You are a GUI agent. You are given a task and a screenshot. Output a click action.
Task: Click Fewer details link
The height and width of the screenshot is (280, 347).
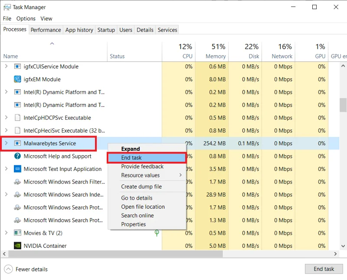click(31, 270)
